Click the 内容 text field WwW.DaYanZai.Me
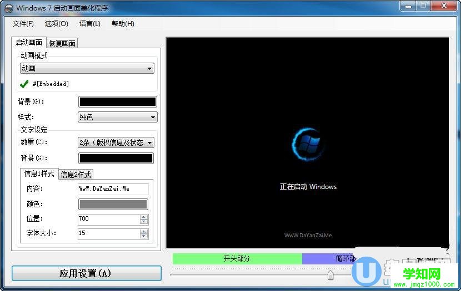The image size is (461, 291). (x=113, y=189)
